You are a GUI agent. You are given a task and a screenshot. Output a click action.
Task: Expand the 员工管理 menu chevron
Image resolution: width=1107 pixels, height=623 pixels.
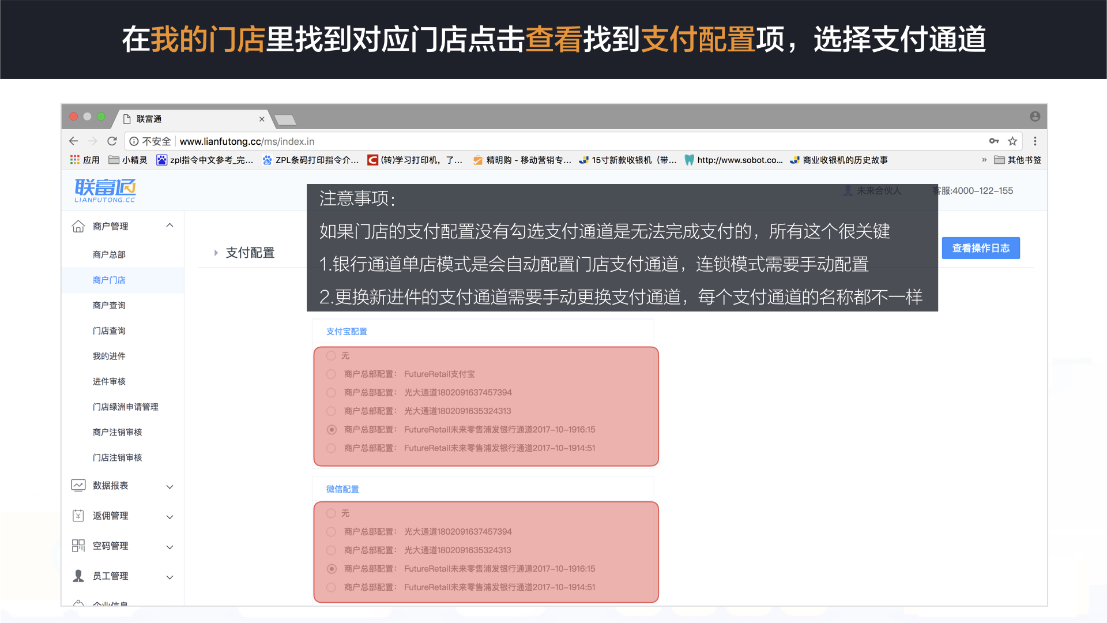point(170,576)
